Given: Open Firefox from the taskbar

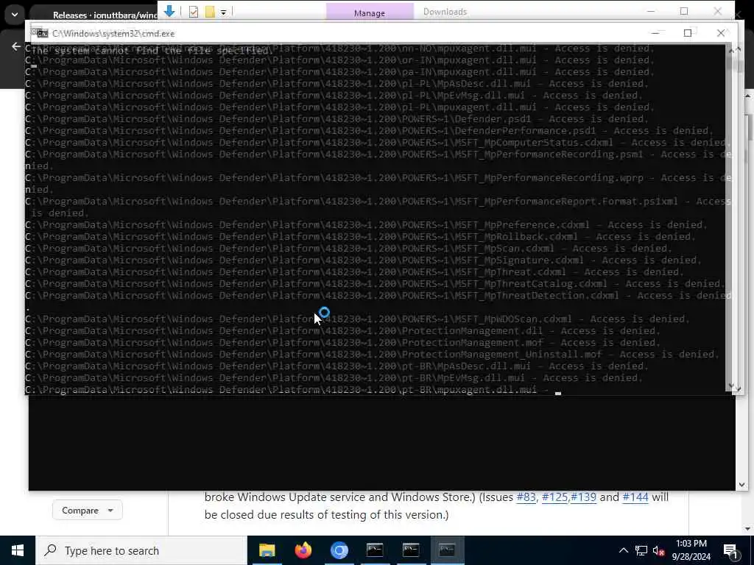Looking at the screenshot, I should point(303,550).
